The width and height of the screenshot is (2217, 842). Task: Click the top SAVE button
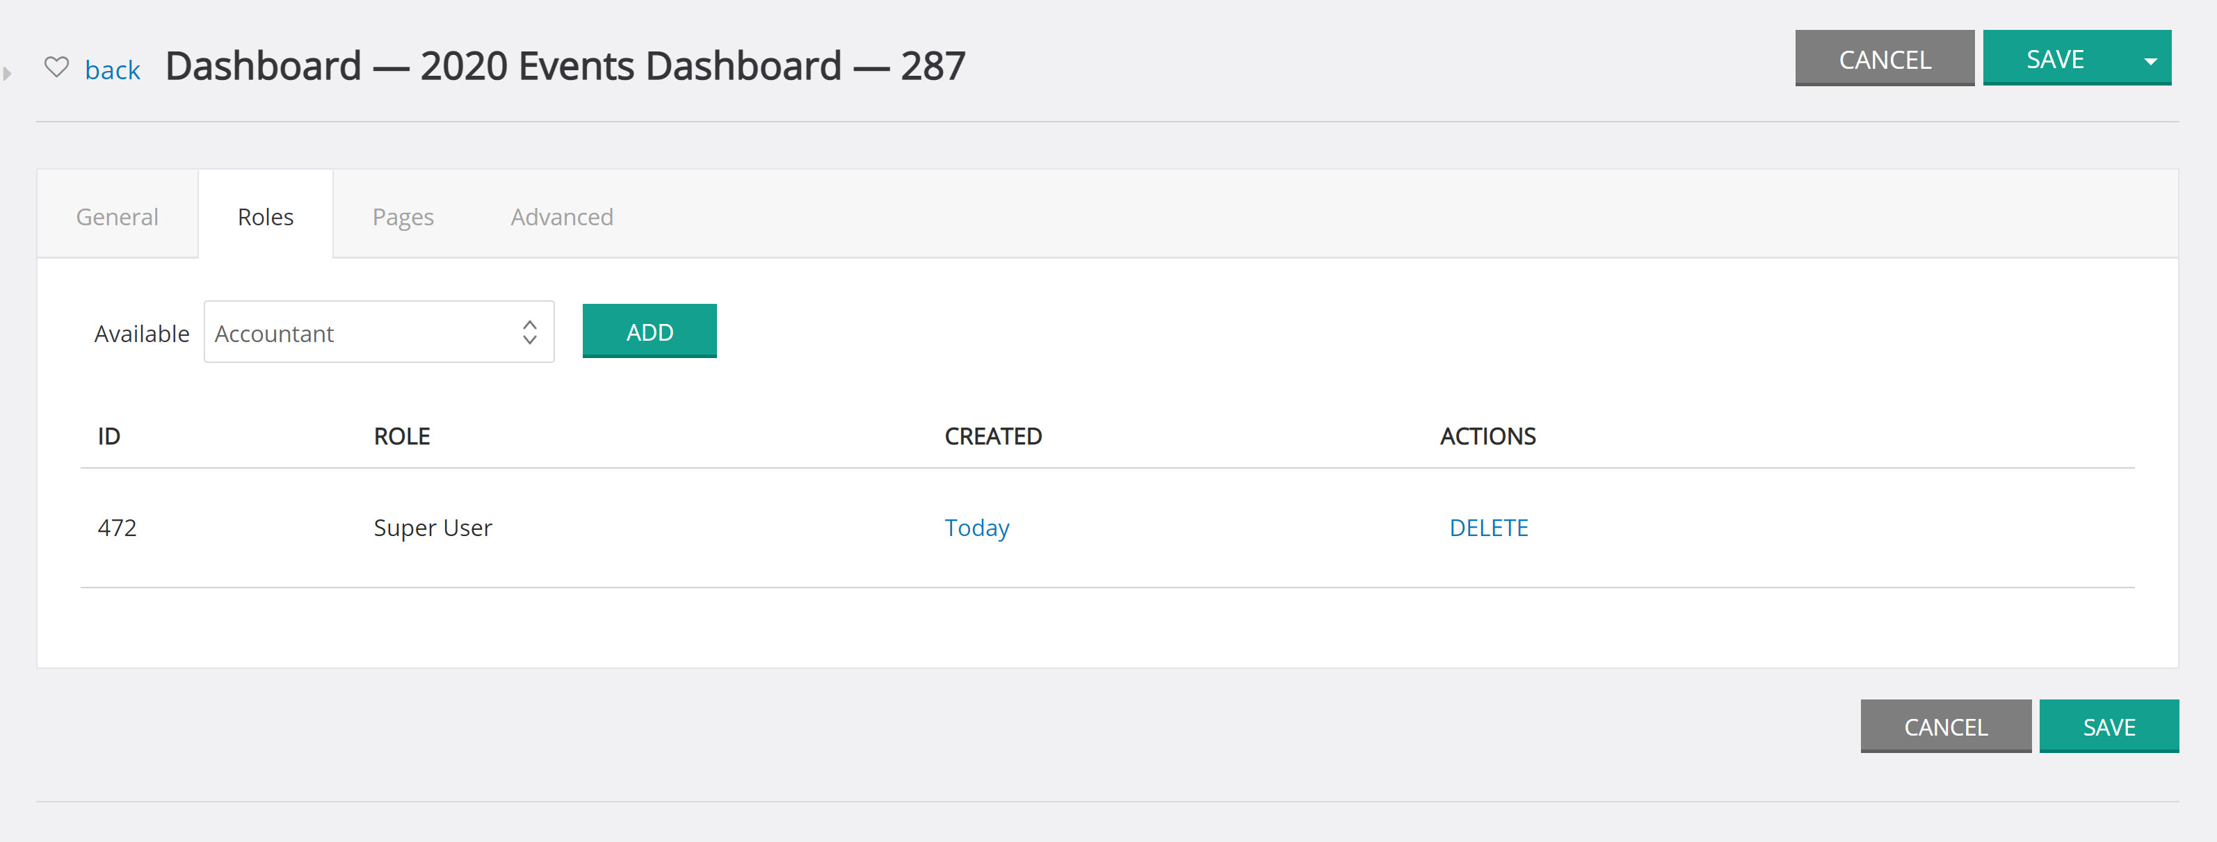[x=2055, y=58]
